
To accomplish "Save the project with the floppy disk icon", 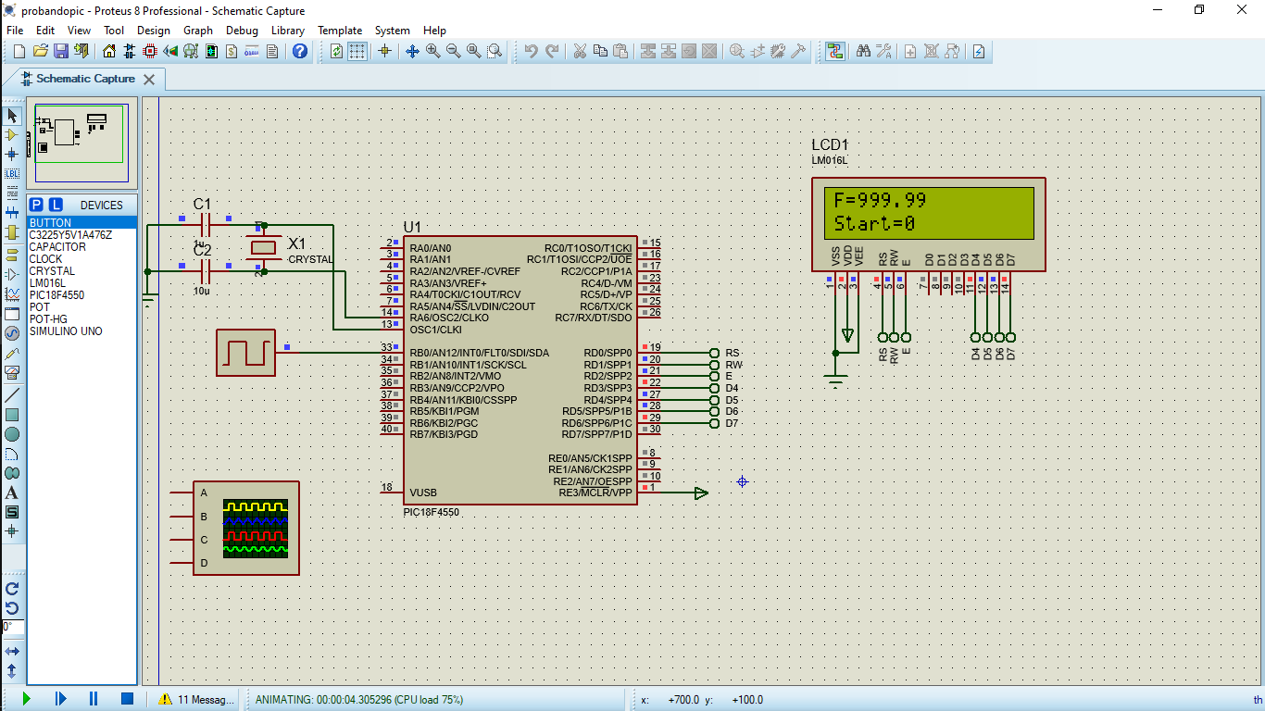I will click(x=60, y=51).
